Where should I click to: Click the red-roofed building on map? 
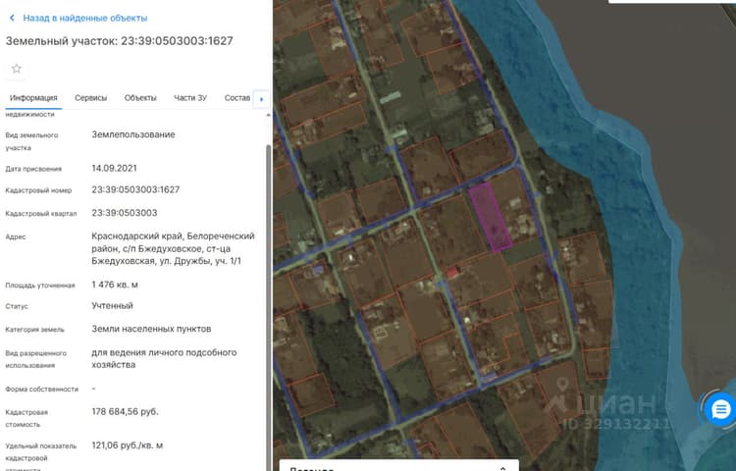point(452,272)
